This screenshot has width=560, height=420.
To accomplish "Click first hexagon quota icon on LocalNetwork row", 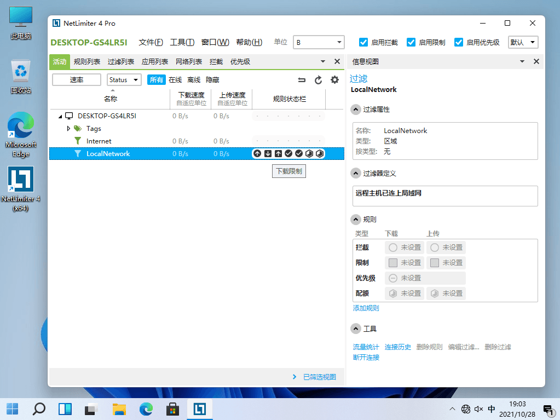I will coord(309,153).
